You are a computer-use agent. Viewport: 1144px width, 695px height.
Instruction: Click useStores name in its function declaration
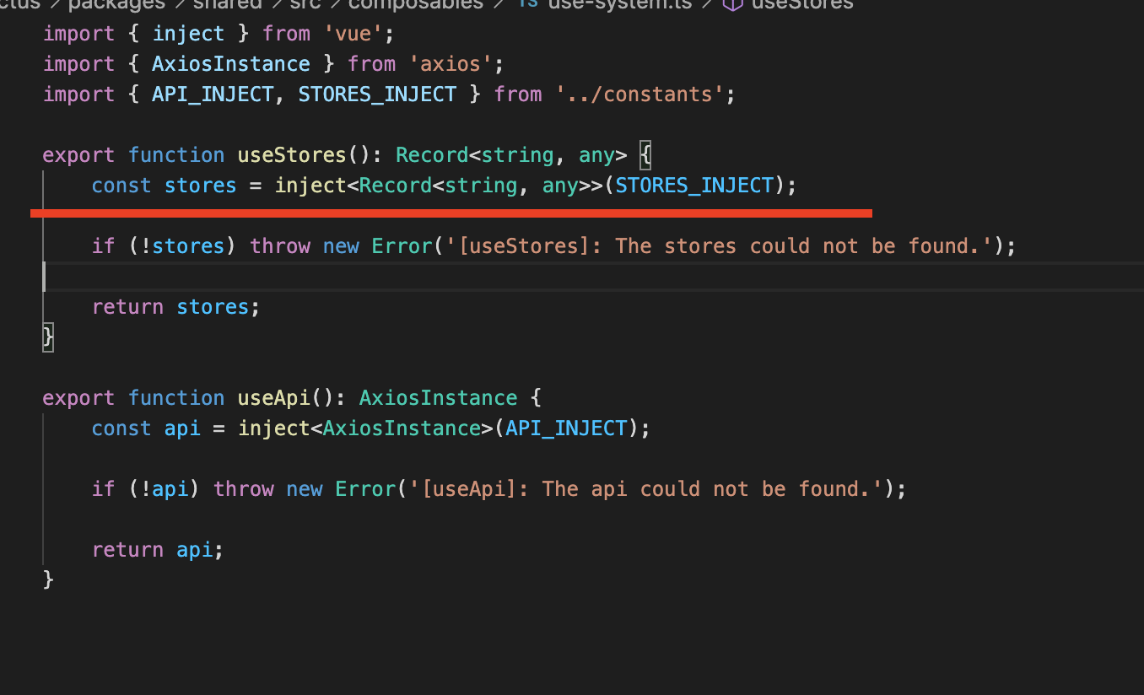coord(292,155)
